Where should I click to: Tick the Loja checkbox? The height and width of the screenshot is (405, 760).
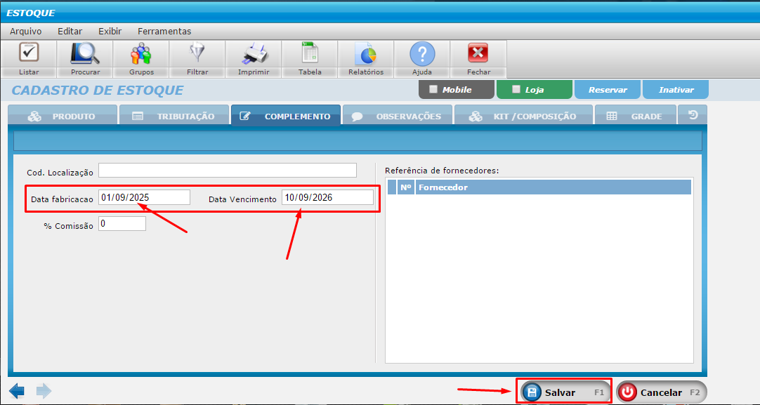tap(516, 90)
